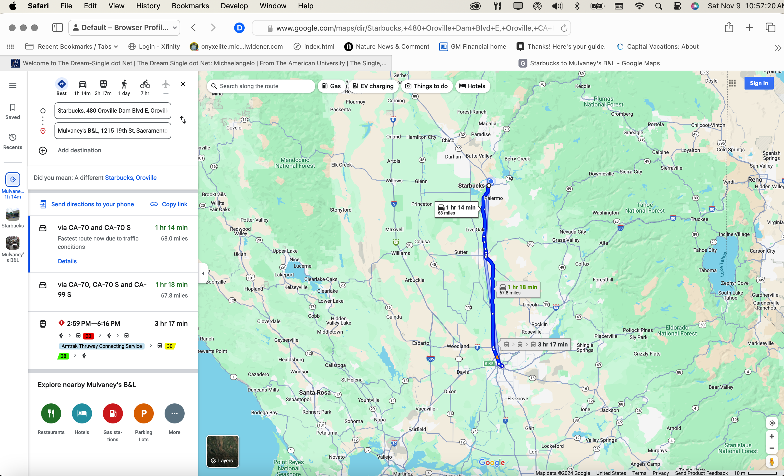784x476 pixels.
Task: Go forward in Safari
Action: coord(213,28)
